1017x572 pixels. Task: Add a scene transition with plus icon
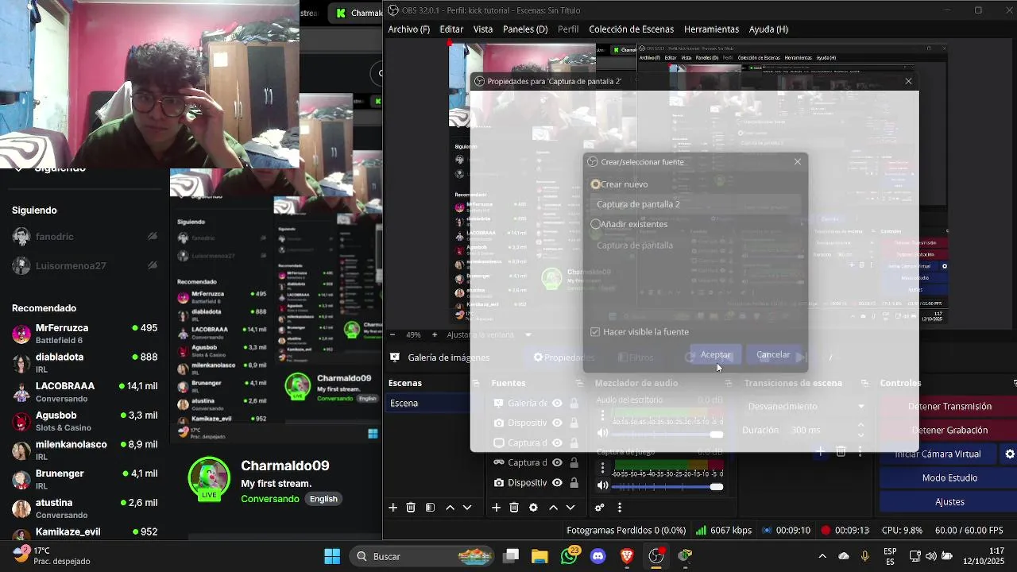(x=821, y=452)
